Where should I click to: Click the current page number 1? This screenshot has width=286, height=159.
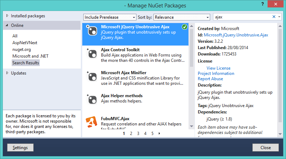click(124, 134)
